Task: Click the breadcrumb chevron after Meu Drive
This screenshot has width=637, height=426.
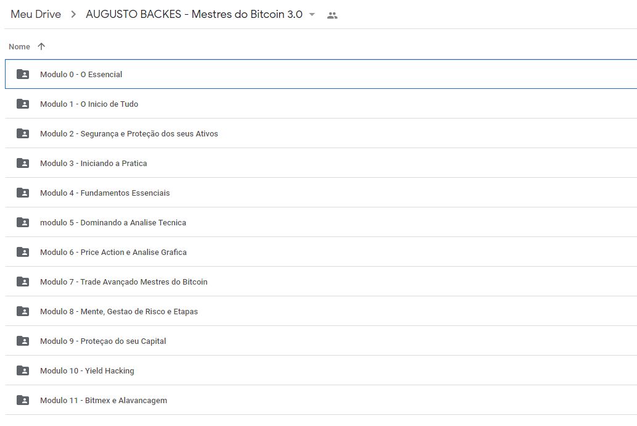Action: 73,14
